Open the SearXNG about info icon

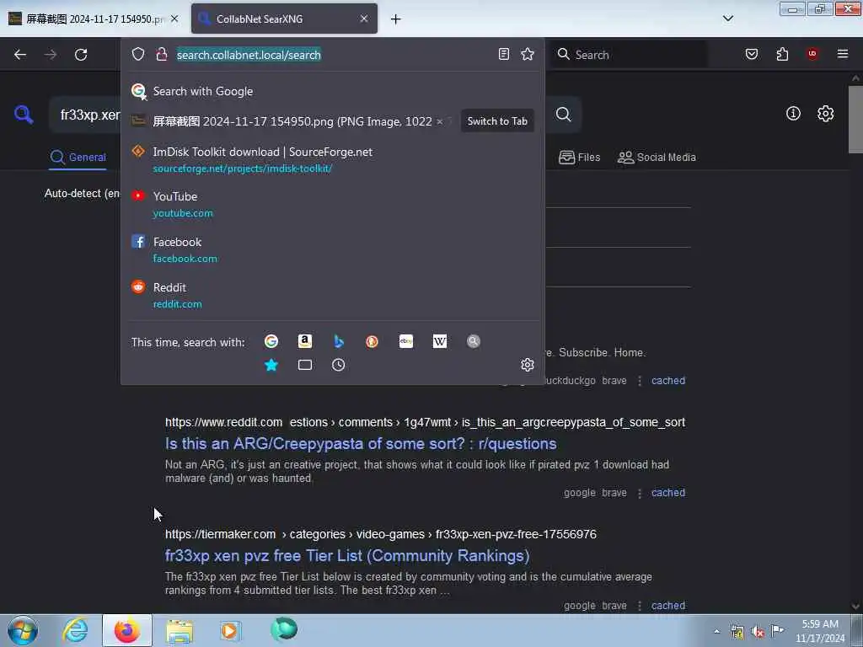[793, 114]
